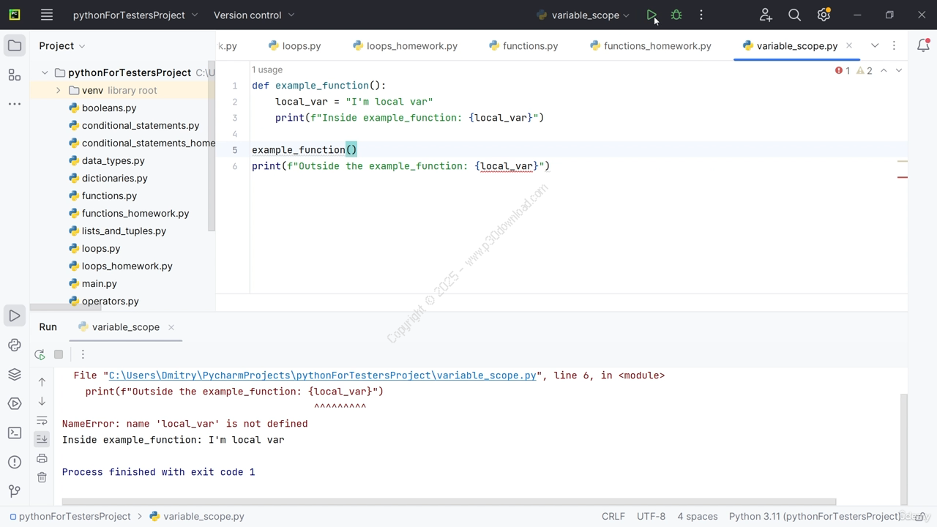Image resolution: width=937 pixels, height=527 pixels.
Task: Open the variable_scope run configuration dropdown
Action: pos(583,15)
